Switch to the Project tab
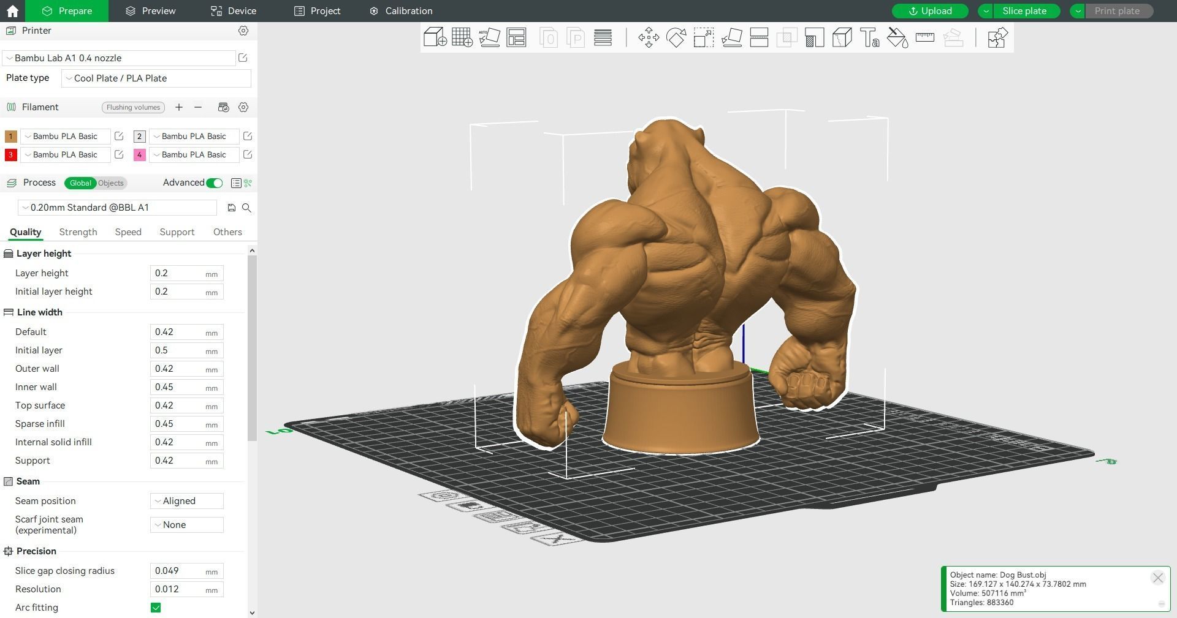The width and height of the screenshot is (1177, 618). 317,11
